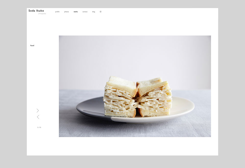The width and height of the screenshot is (245, 168).
Task: Go to previous photo with left chevron
Action: click(x=38, y=117)
